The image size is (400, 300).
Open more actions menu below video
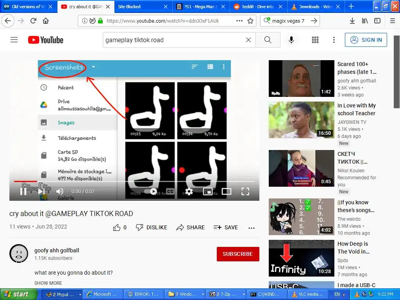click(x=251, y=228)
